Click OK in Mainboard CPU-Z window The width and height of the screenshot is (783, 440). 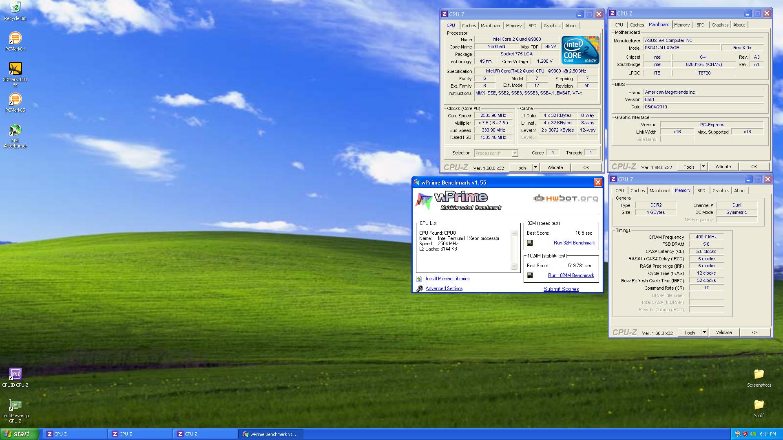coord(754,167)
